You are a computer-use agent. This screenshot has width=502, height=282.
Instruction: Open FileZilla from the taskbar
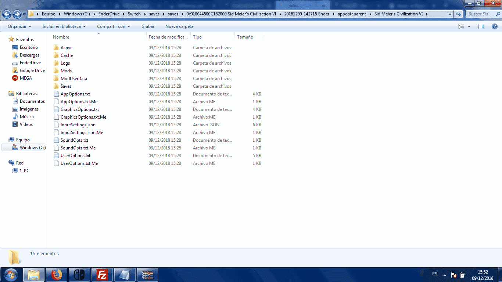click(102, 275)
